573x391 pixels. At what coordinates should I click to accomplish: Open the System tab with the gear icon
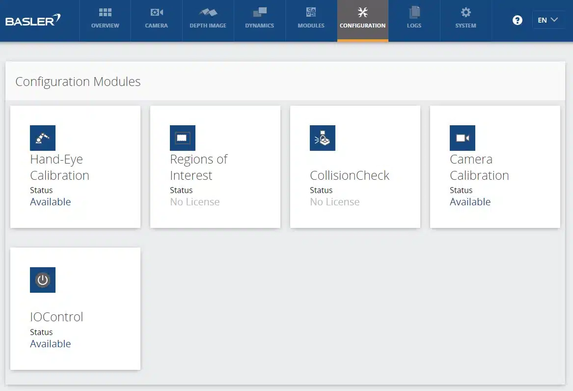pyautogui.click(x=465, y=19)
